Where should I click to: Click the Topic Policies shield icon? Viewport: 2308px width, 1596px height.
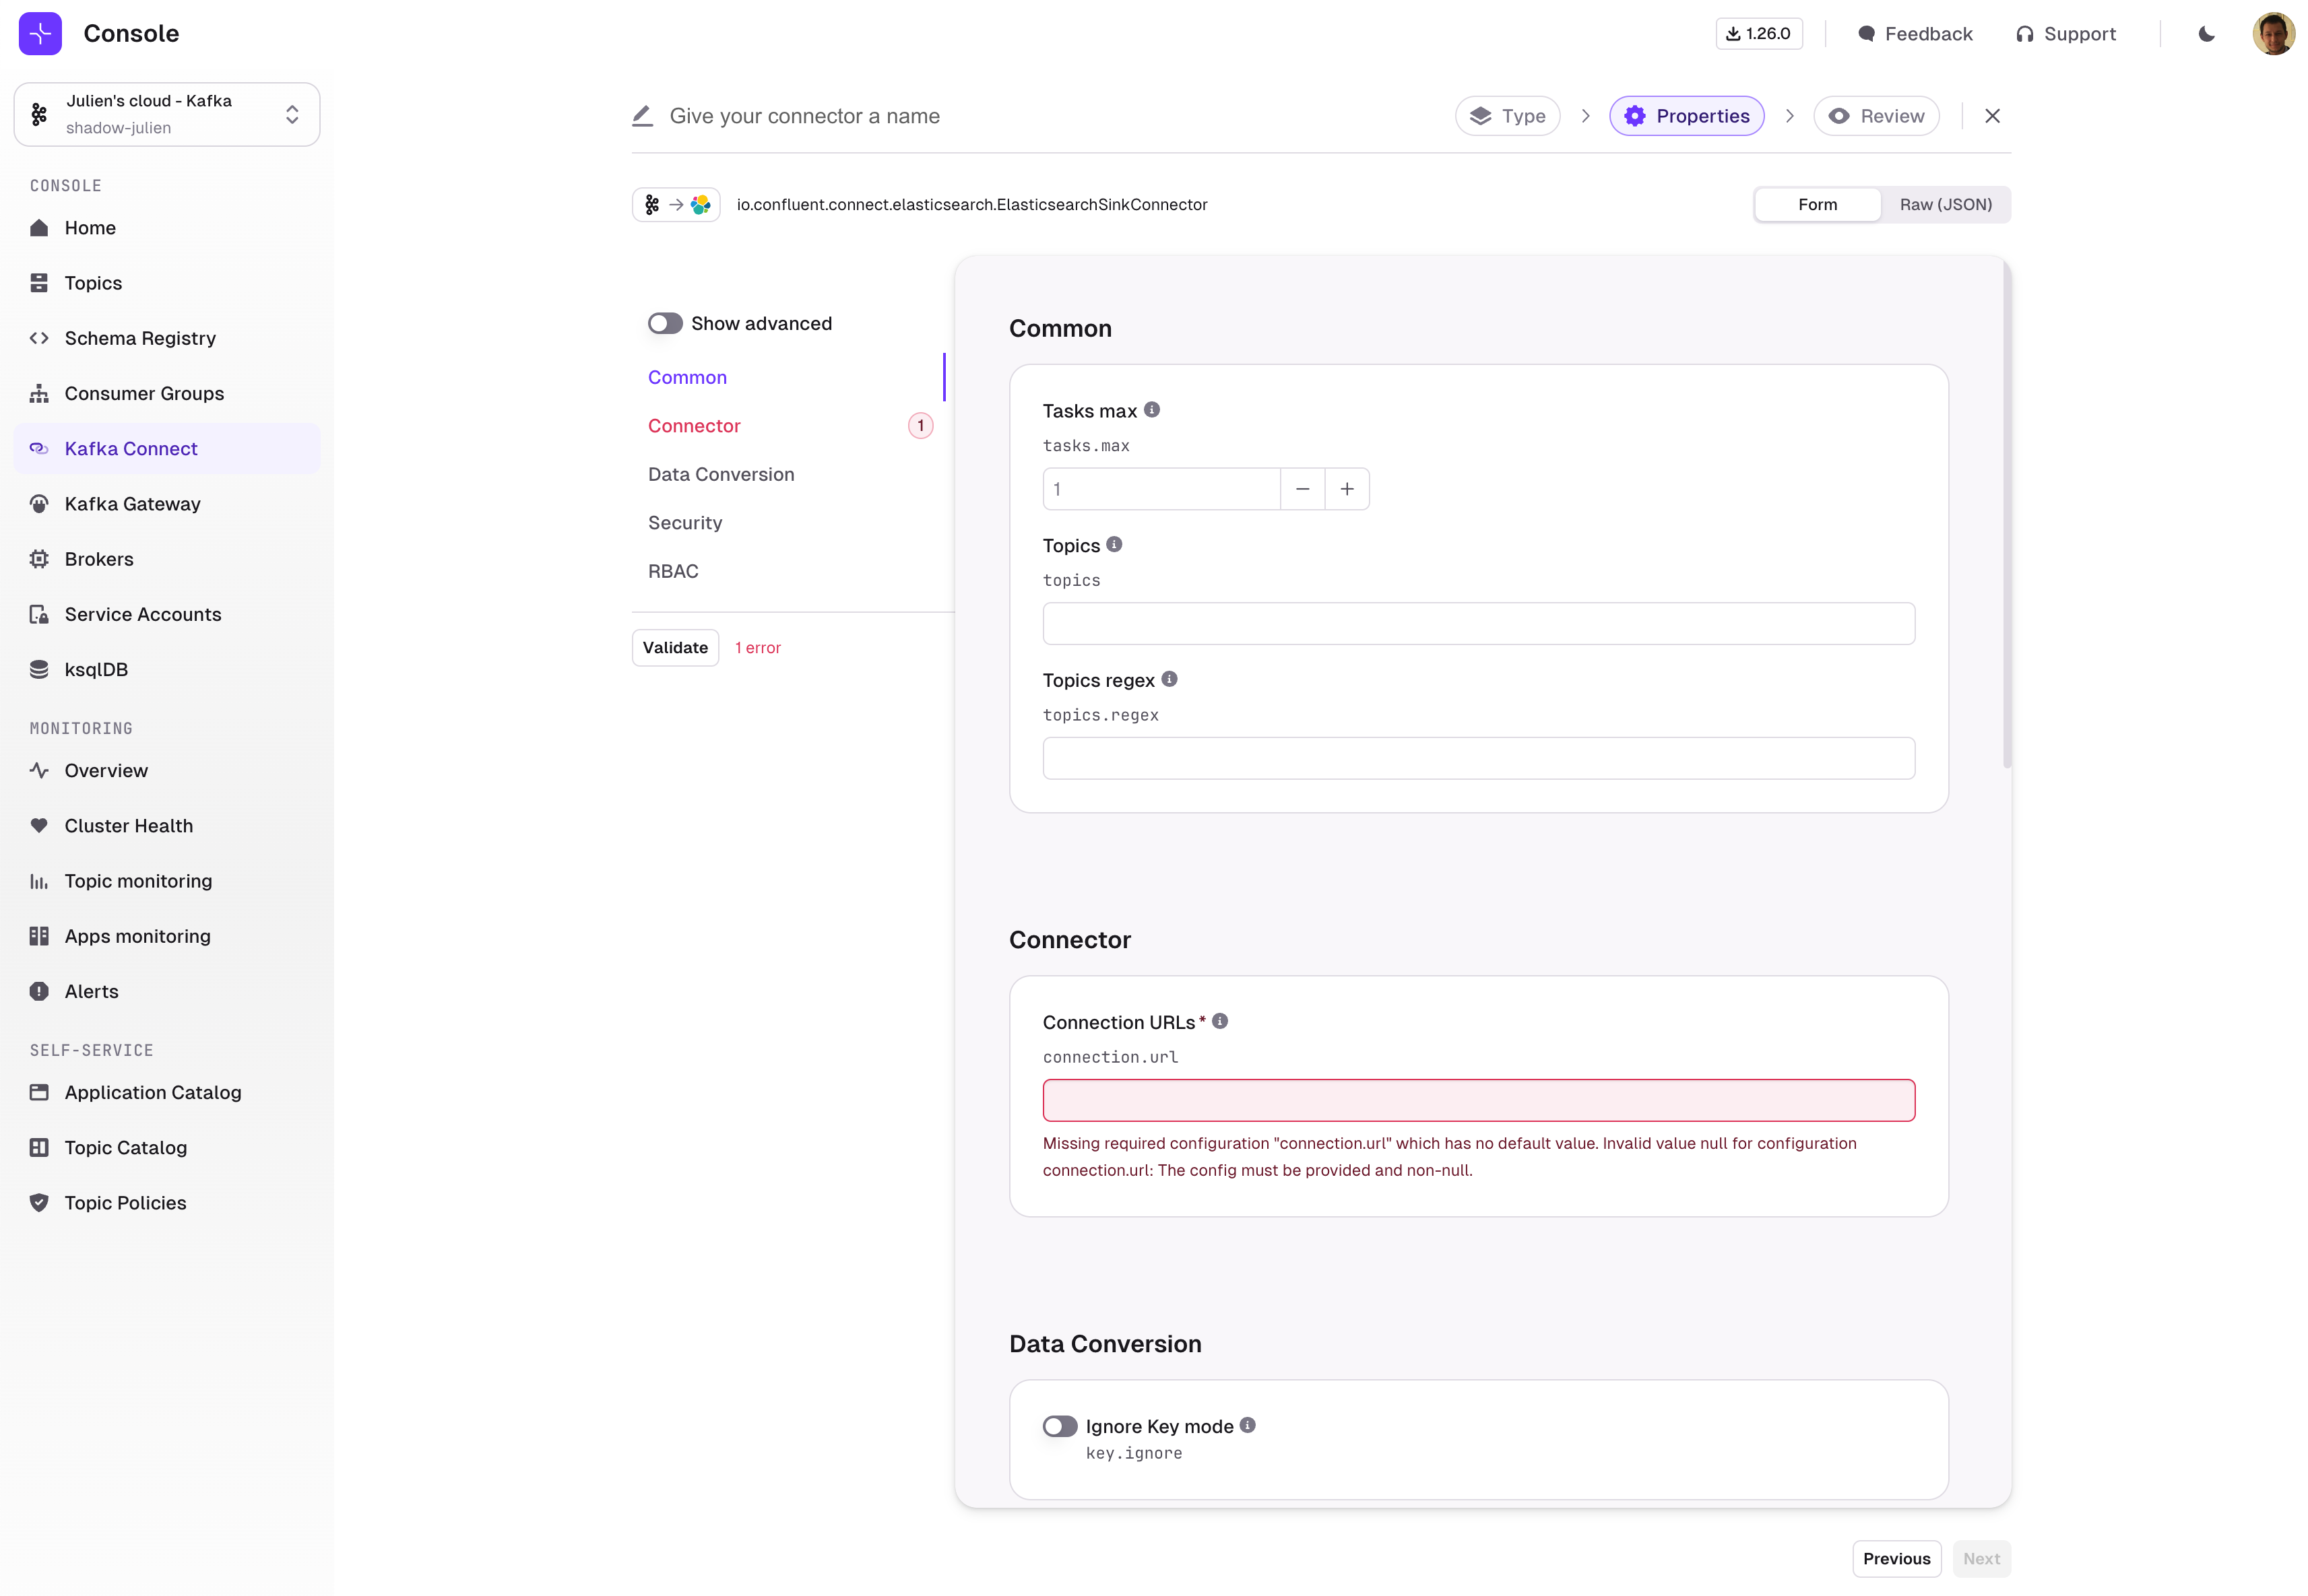click(39, 1202)
